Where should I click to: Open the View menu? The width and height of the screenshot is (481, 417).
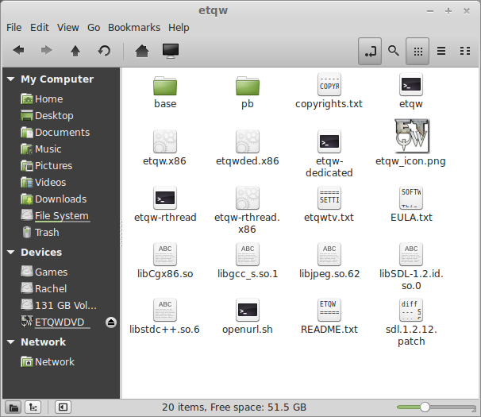[67, 28]
